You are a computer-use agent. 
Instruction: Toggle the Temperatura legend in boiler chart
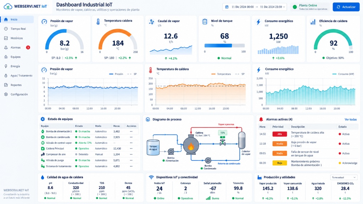click(221, 74)
